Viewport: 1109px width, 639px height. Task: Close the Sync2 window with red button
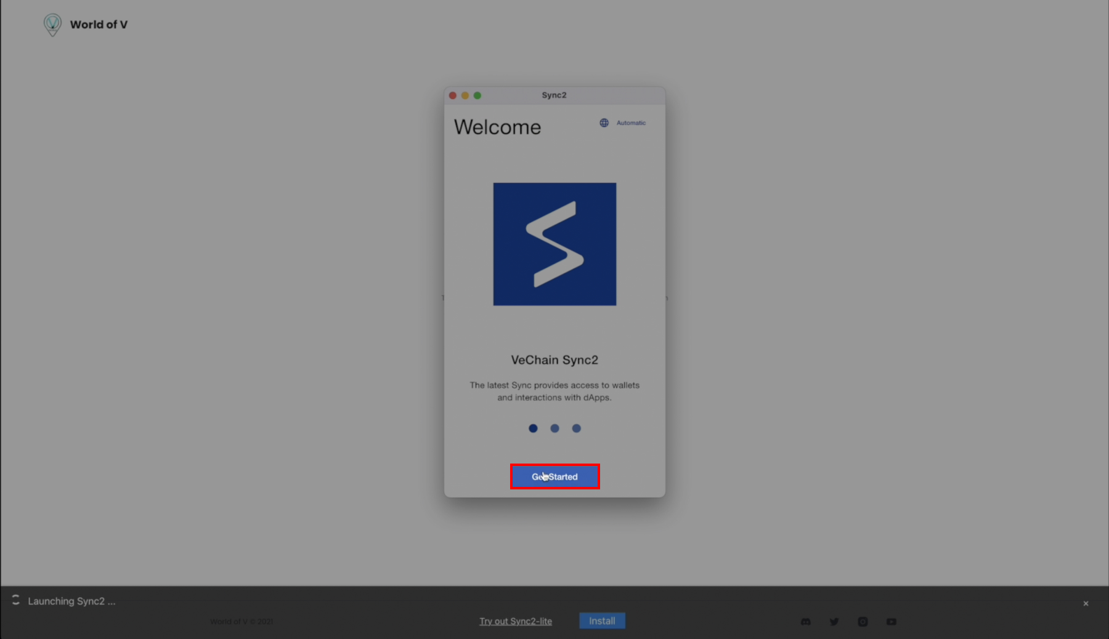point(453,95)
